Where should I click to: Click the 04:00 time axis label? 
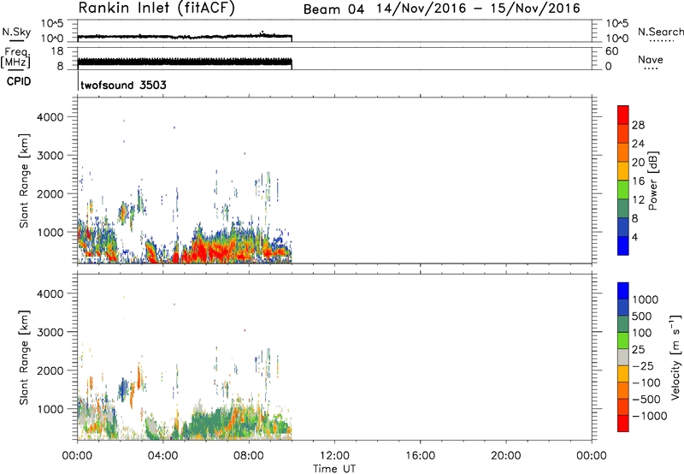click(163, 456)
